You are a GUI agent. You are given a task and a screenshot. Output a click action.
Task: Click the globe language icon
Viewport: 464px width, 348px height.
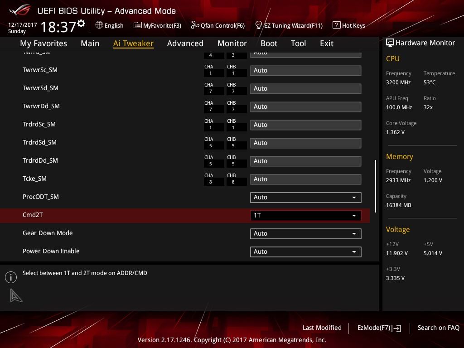click(x=99, y=25)
